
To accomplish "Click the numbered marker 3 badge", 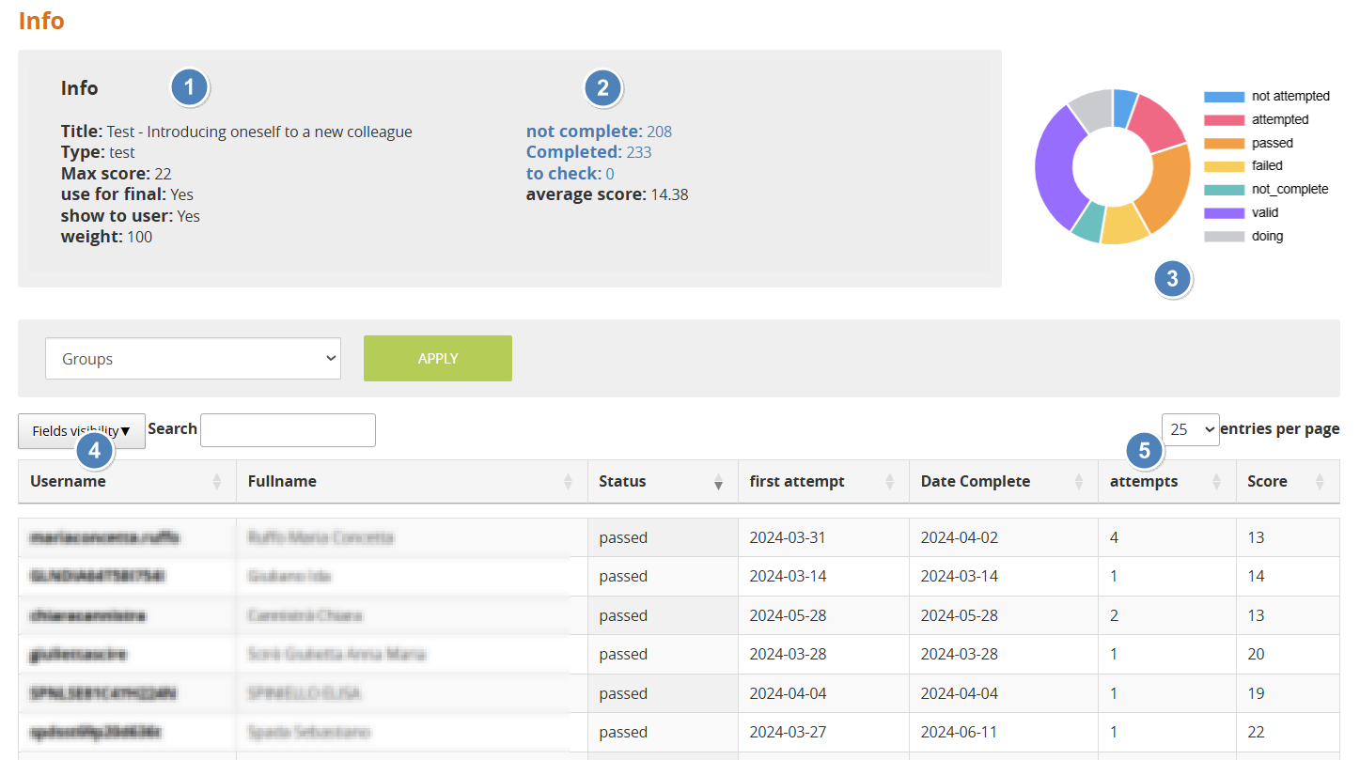I will [1172, 279].
